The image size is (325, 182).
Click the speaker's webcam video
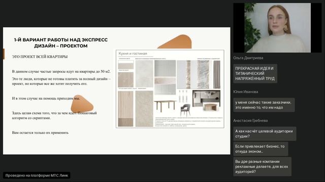click(x=278, y=28)
